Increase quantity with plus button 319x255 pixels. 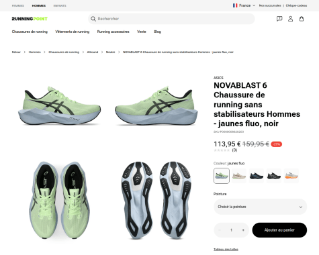(x=243, y=230)
